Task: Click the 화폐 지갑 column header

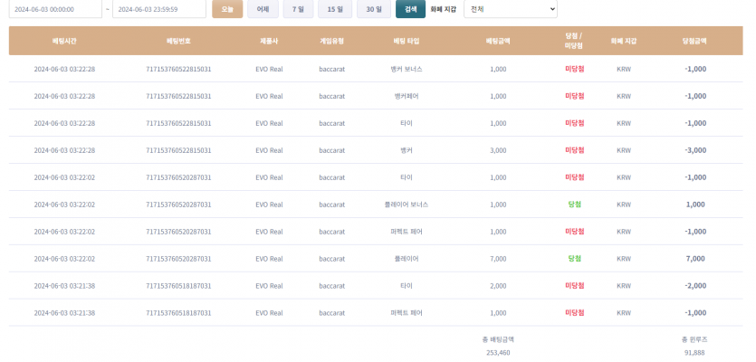Action: coord(624,41)
